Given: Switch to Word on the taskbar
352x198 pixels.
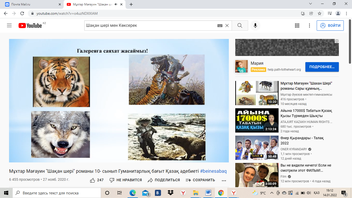Looking at the screenshot, I should [x=208, y=193].
